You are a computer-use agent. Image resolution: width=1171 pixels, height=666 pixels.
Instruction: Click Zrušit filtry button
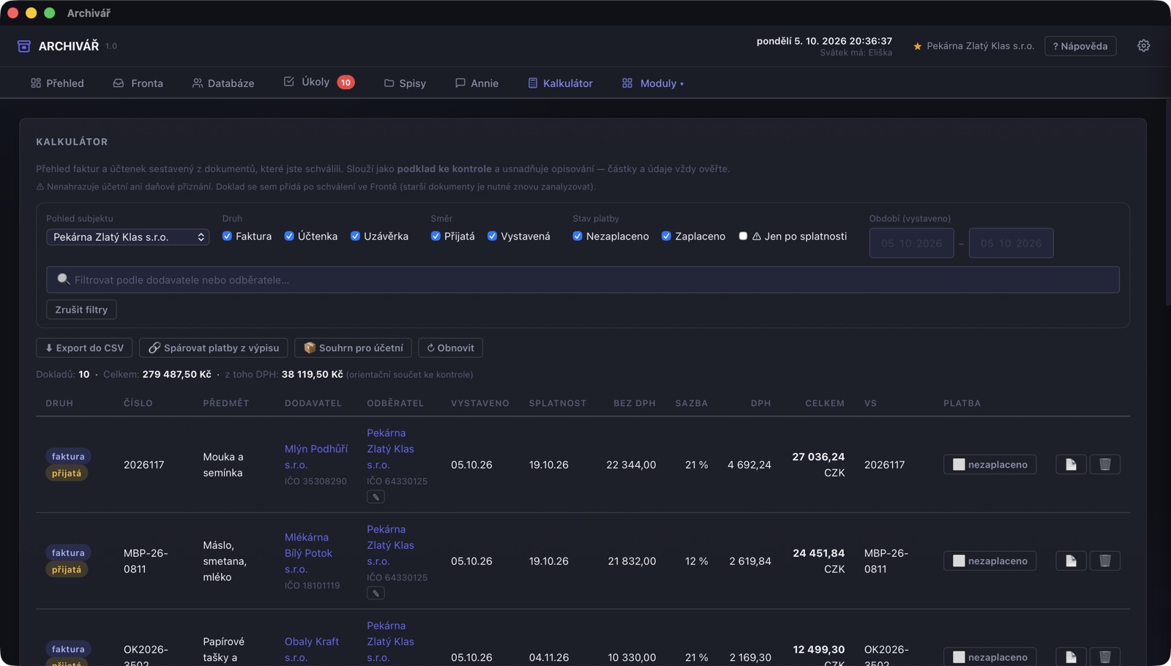(x=81, y=310)
